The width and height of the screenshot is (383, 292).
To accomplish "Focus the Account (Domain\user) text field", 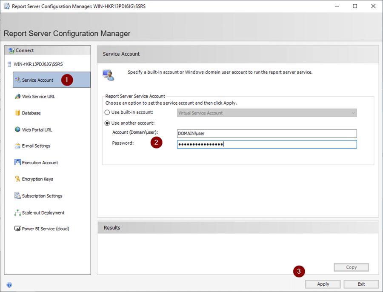I will [267, 134].
